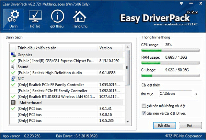Uncheck [Only] Realtek PCIe FE Family Controller
This screenshot has width=206, height=140.
(13, 85)
